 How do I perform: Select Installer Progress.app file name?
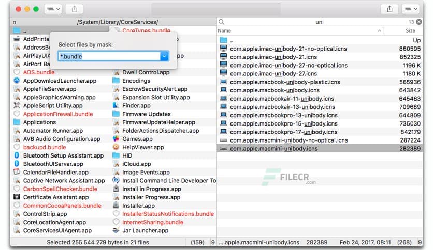[151, 197]
